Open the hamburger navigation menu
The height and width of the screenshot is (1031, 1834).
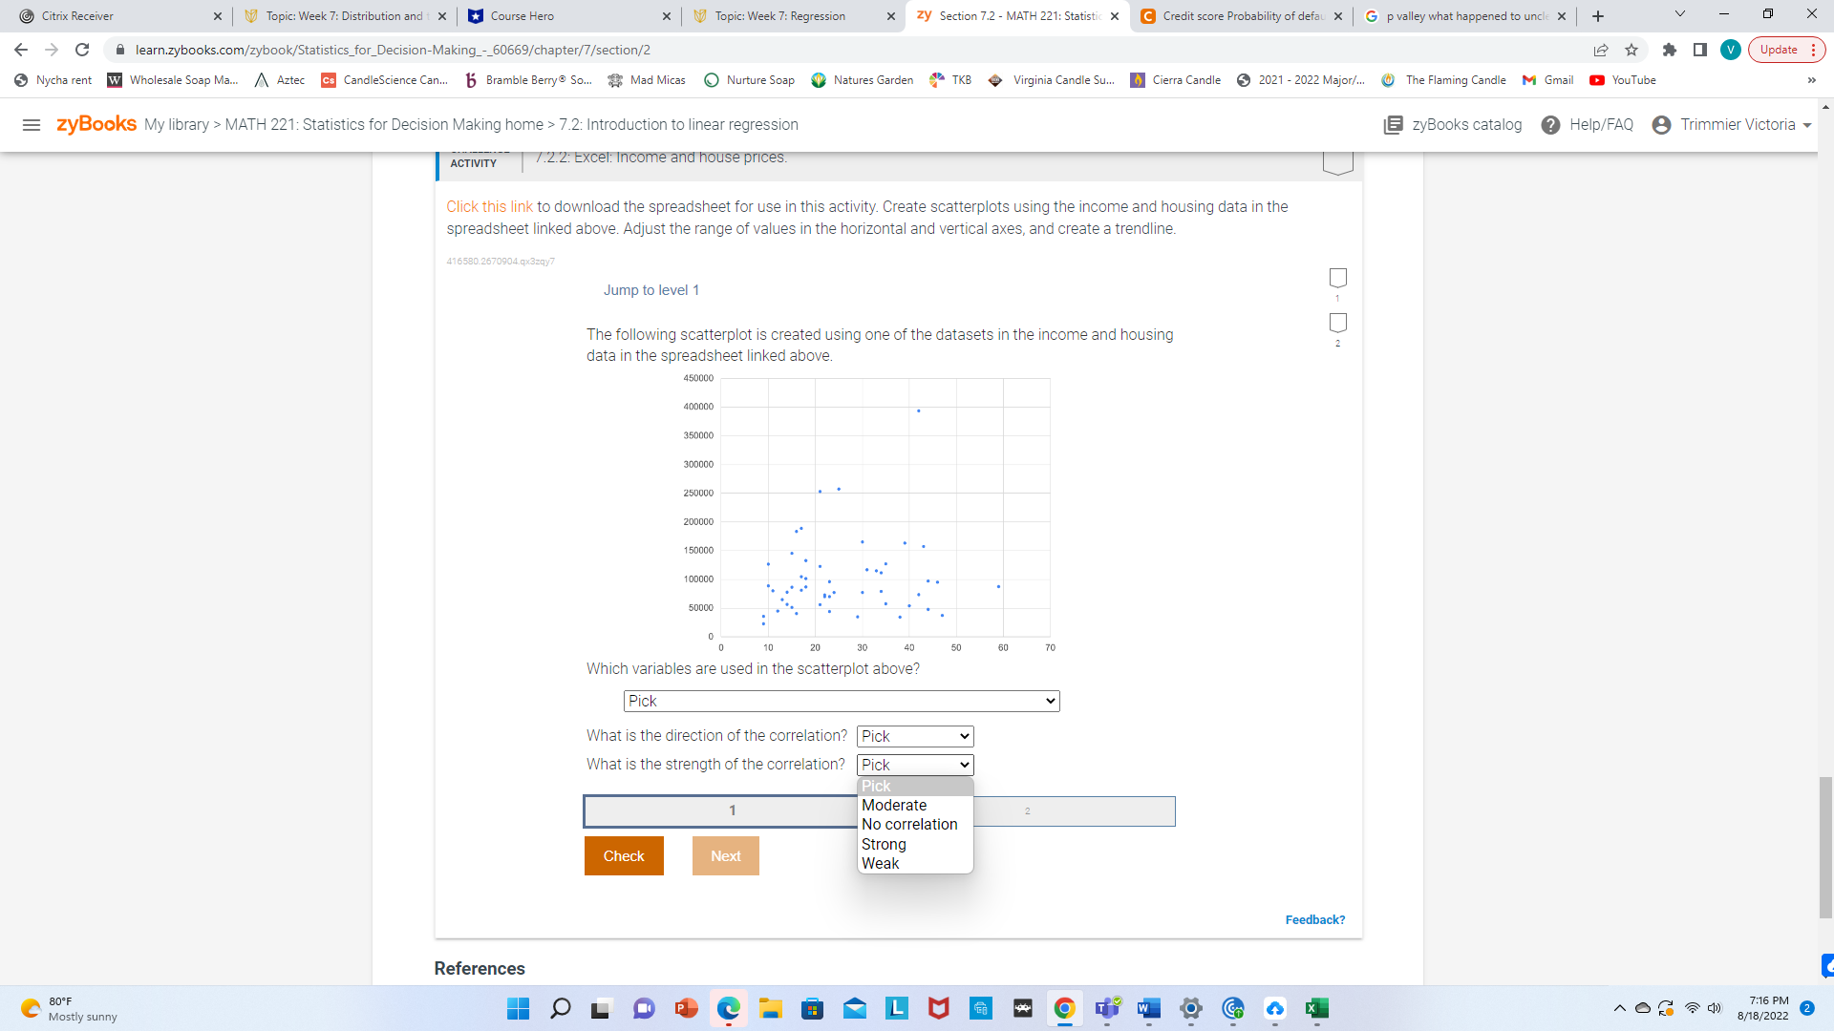click(32, 124)
